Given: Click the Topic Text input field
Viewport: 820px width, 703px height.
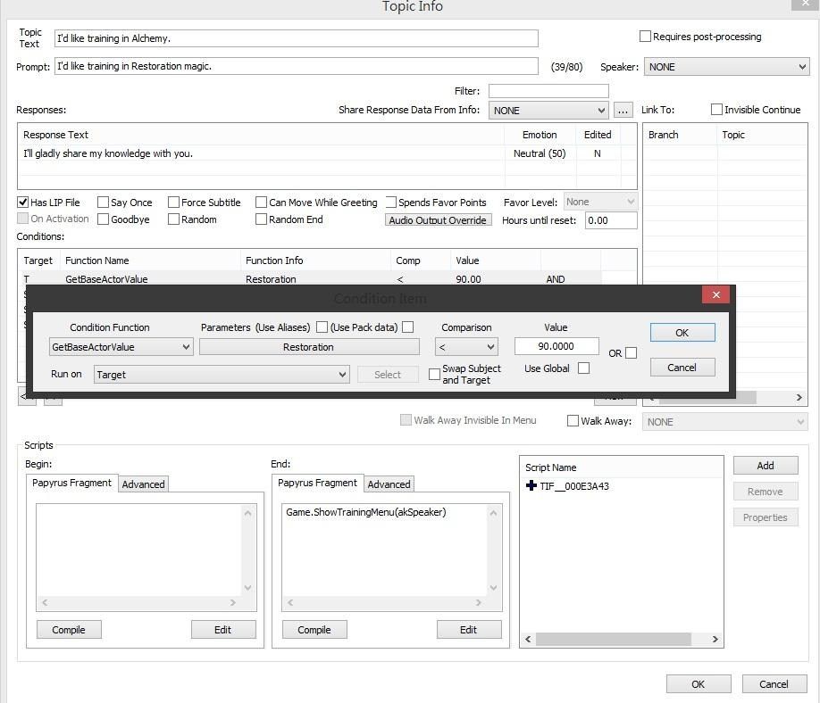Looking at the screenshot, I should point(296,38).
